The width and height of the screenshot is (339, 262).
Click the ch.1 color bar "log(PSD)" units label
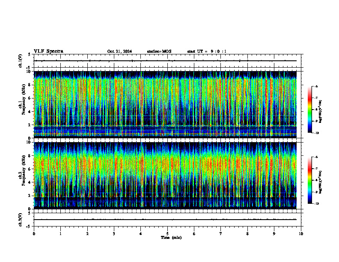click(321, 111)
